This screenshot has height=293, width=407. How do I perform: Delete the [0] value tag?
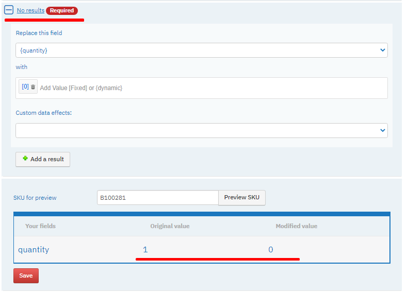coord(33,87)
